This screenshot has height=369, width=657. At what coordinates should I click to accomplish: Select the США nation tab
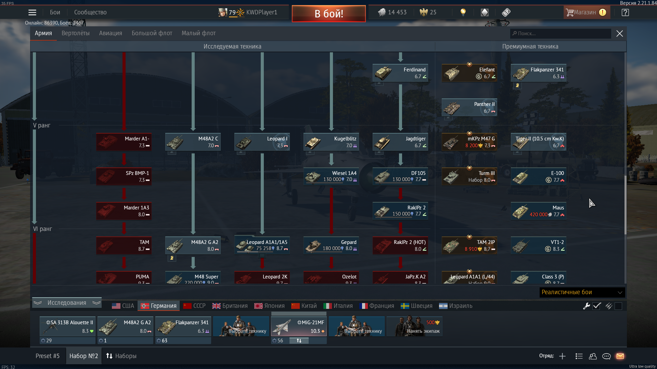[123, 306]
